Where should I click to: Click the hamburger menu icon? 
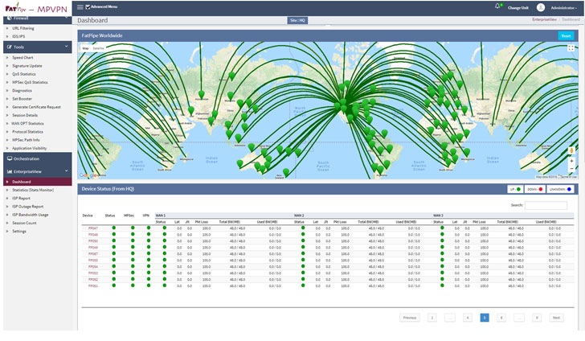point(79,6)
